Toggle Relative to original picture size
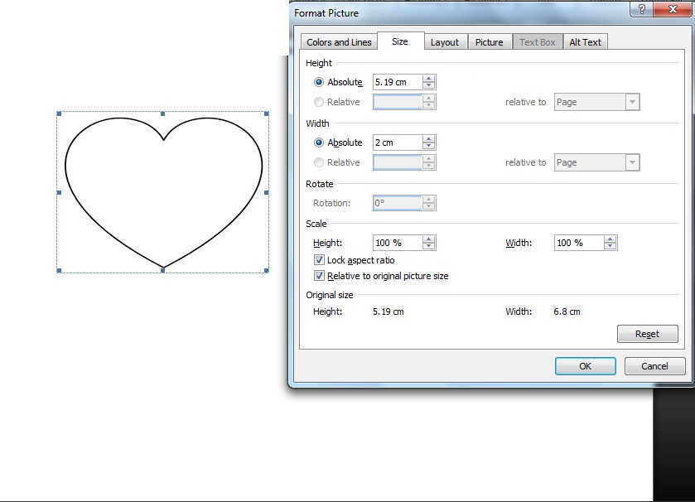 click(319, 276)
